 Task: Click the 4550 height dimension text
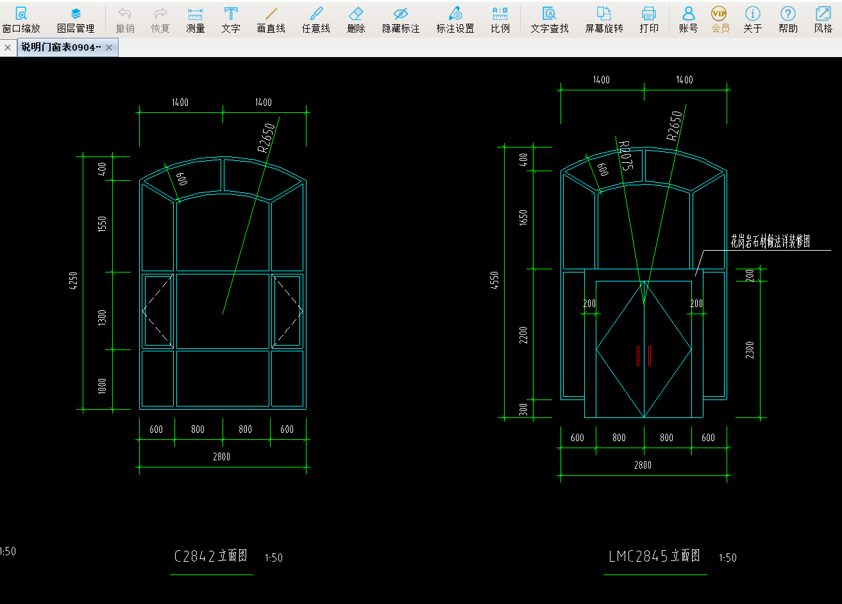pos(493,281)
